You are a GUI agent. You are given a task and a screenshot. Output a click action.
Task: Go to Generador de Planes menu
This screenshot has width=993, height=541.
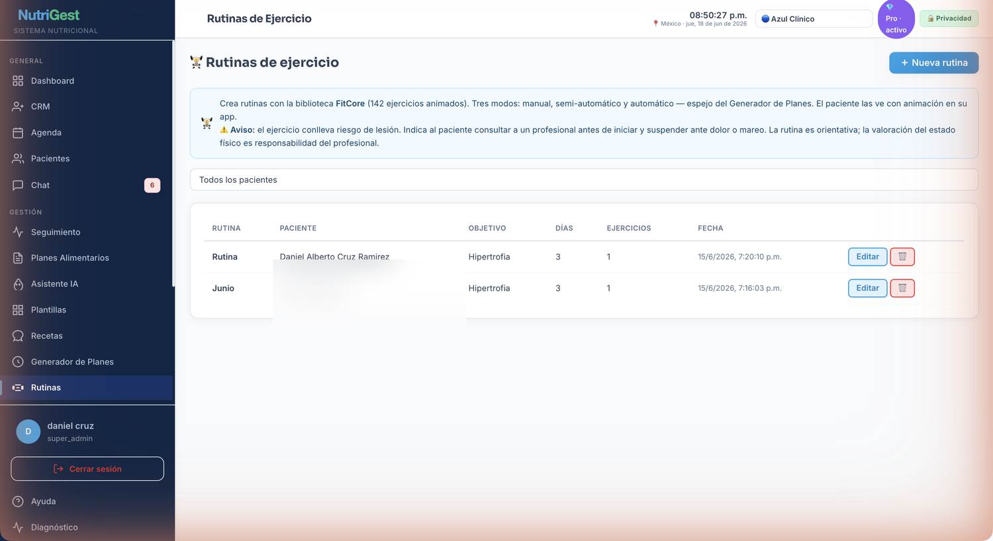point(86,362)
